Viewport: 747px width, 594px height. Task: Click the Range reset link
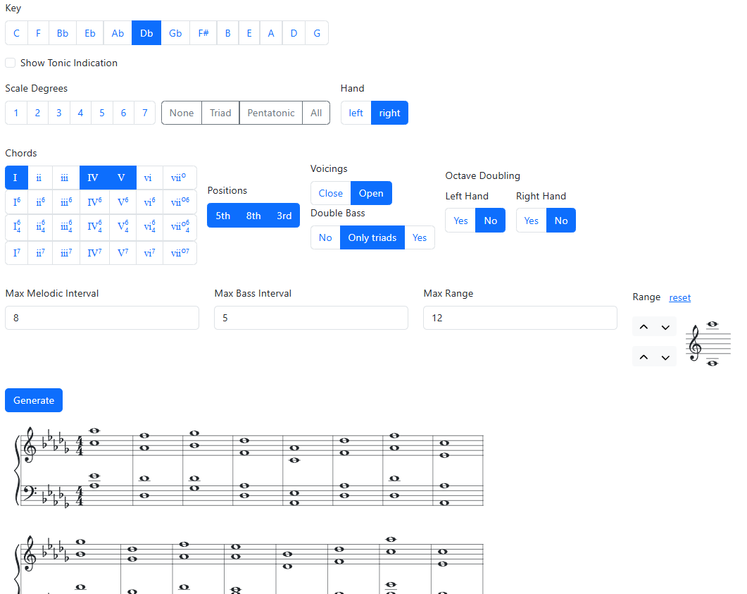click(x=679, y=297)
